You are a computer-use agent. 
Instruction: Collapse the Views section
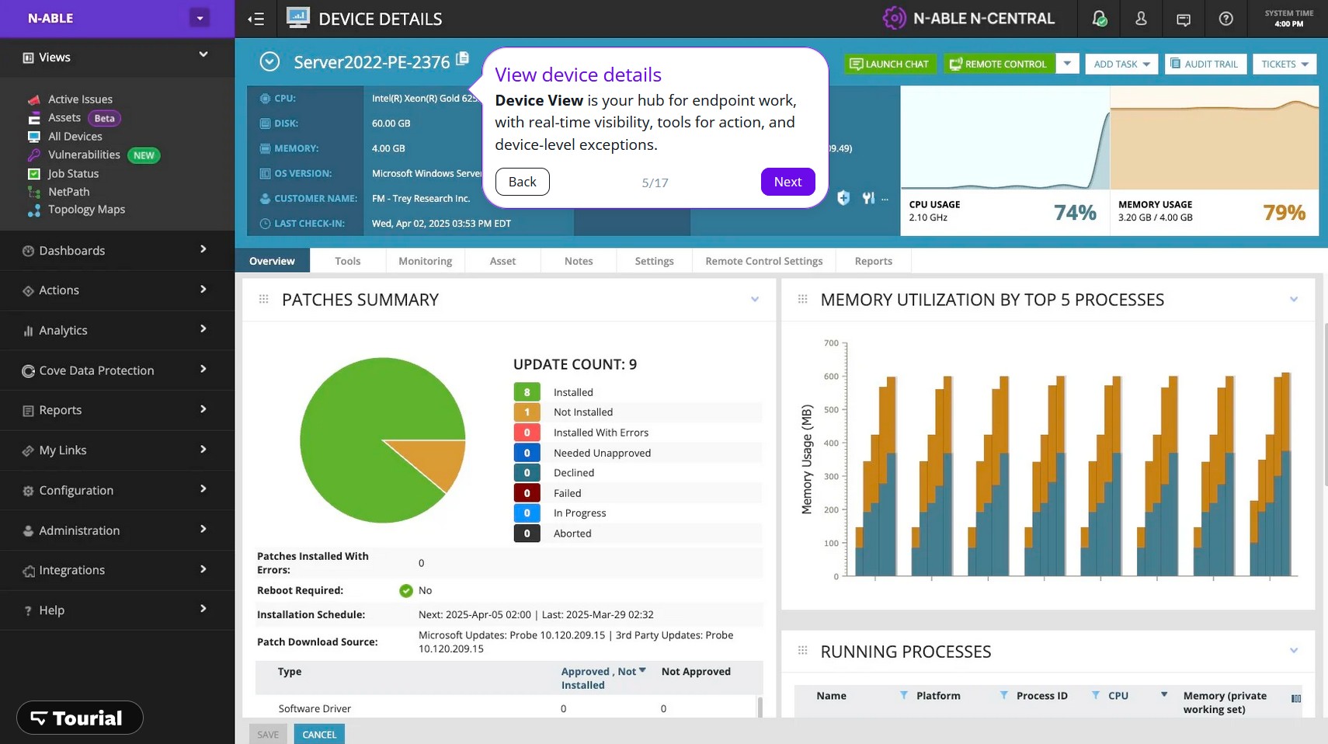click(x=203, y=54)
